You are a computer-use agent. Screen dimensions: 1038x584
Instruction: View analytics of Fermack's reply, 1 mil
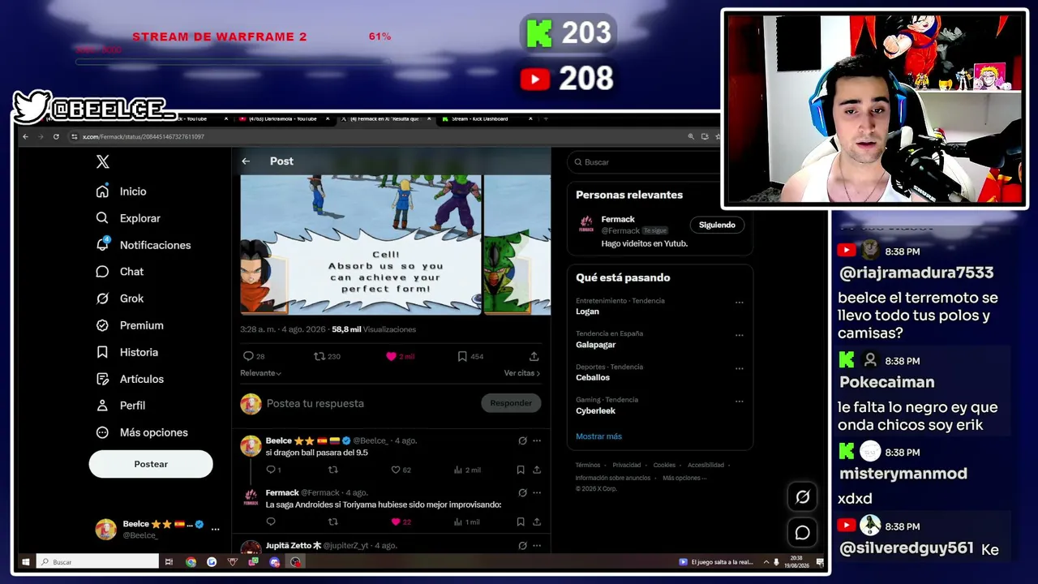point(467,522)
